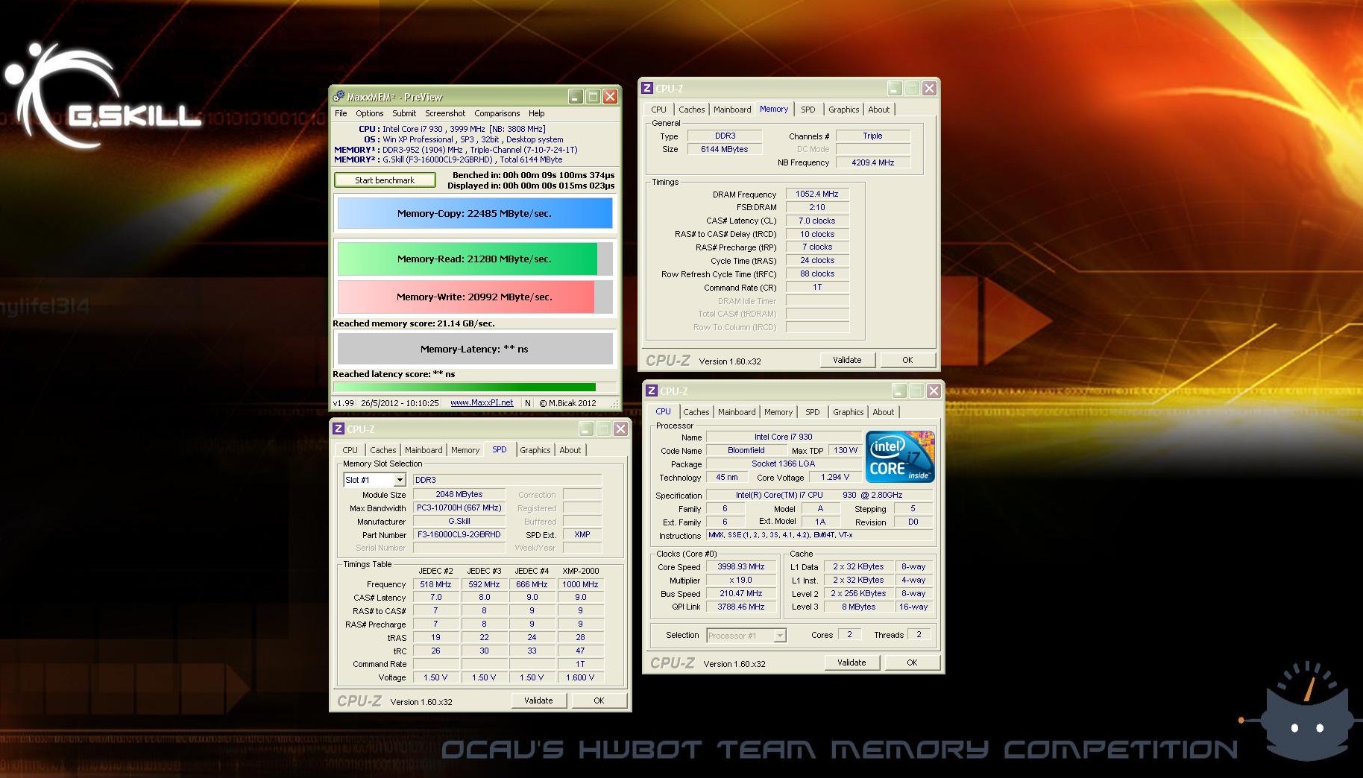The image size is (1363, 778).
Task: Open the Screenshot menu in MaxxMEM²
Action: 445,113
